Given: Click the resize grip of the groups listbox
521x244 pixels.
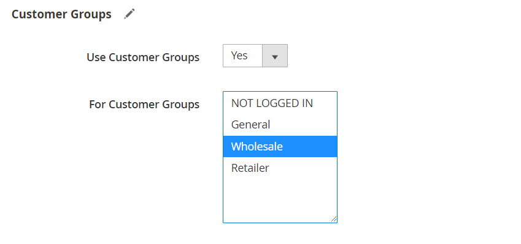Looking at the screenshot, I should pos(334,219).
